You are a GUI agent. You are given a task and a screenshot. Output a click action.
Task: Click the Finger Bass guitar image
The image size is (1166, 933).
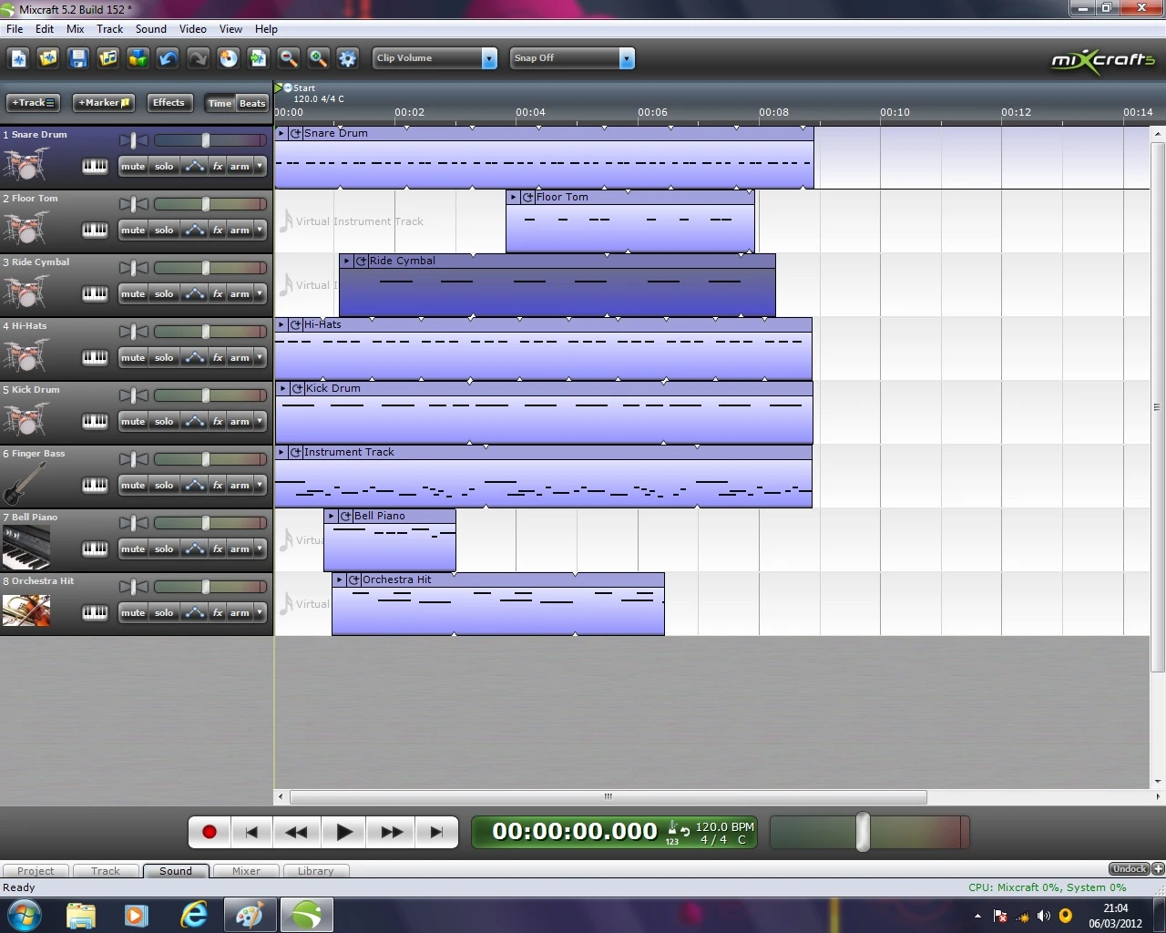[26, 483]
